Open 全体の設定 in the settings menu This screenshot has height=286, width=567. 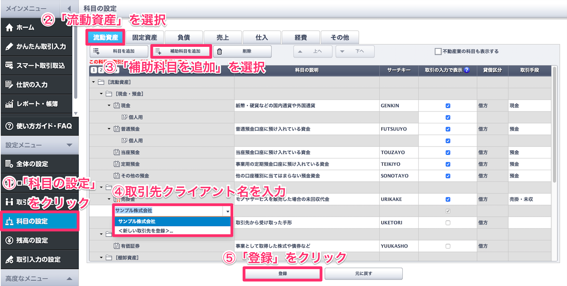(x=39, y=164)
